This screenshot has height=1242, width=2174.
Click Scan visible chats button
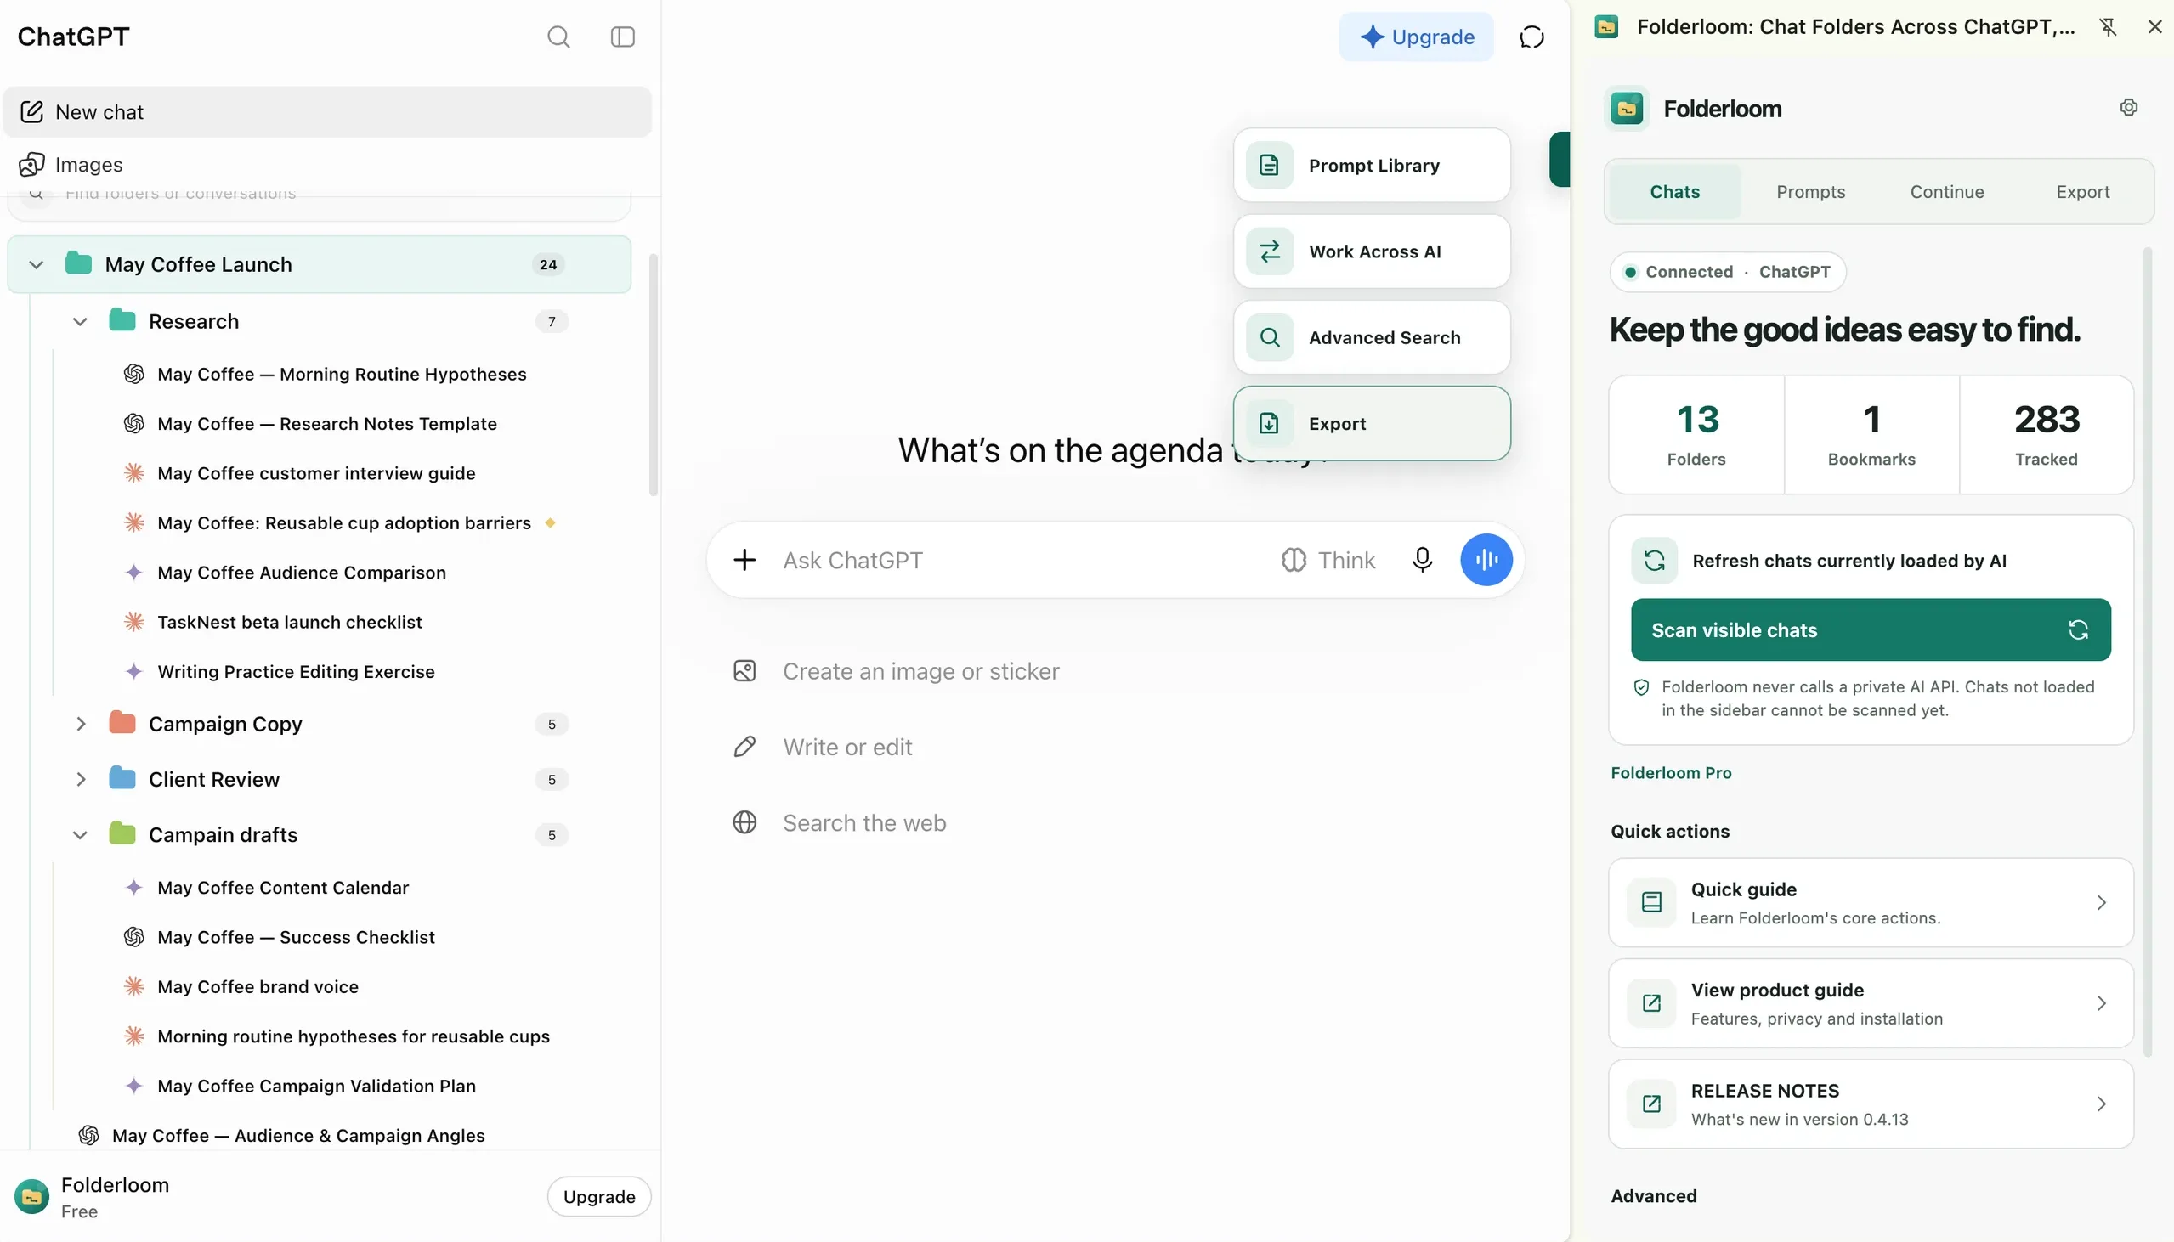[x=1871, y=629]
